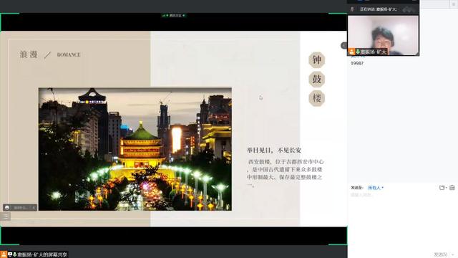This screenshot has width=458, height=258.
Task: Open the send options arrow beside 发送
Action: coord(453,254)
